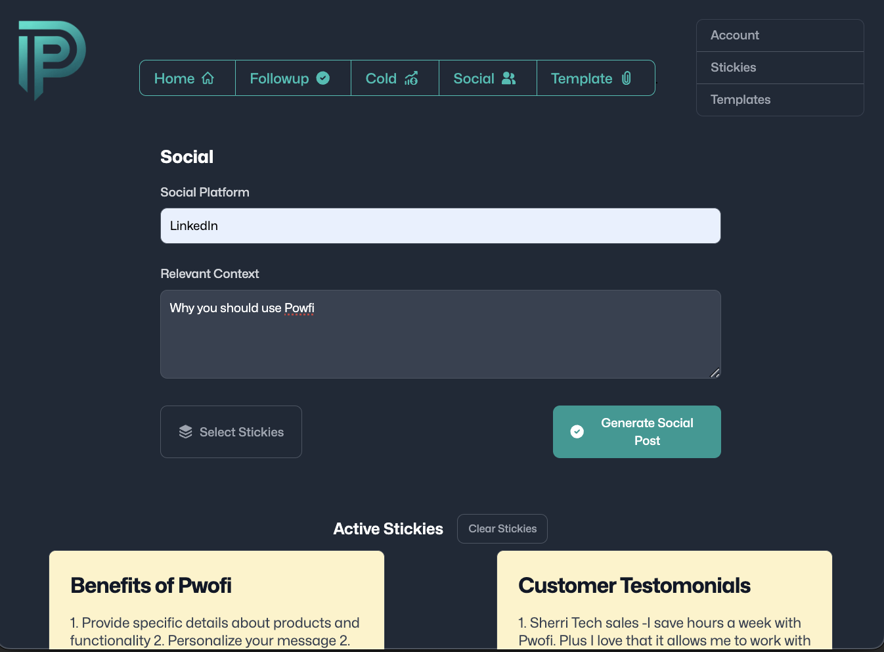Click the paperclip icon beside Template
The height and width of the screenshot is (652, 884).
click(x=627, y=78)
